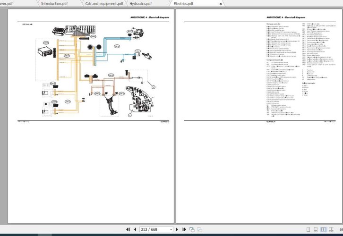The height and width of the screenshot is (236, 343).
Task: Click right page AUTOTRONIC 4 header
Action: pos(286,17)
